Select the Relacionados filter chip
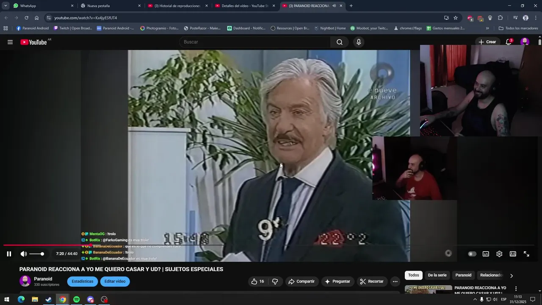Screen dimensions: 542x305 tap(491, 275)
